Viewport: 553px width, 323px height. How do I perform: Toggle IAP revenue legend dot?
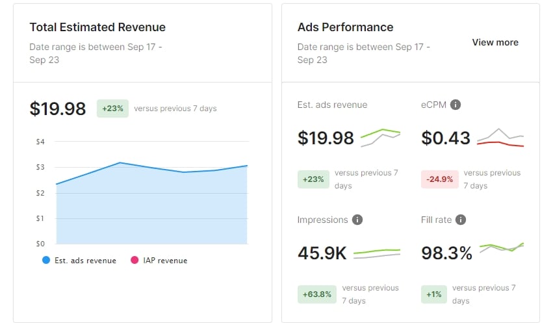click(135, 260)
